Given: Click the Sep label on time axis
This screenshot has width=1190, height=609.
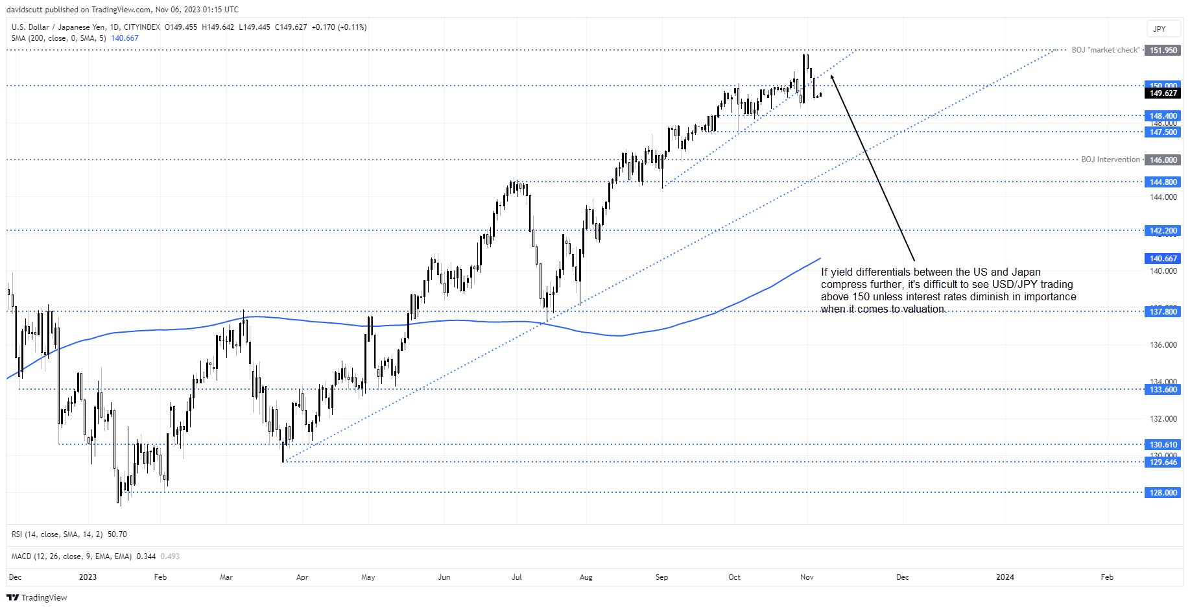Looking at the screenshot, I should (661, 577).
